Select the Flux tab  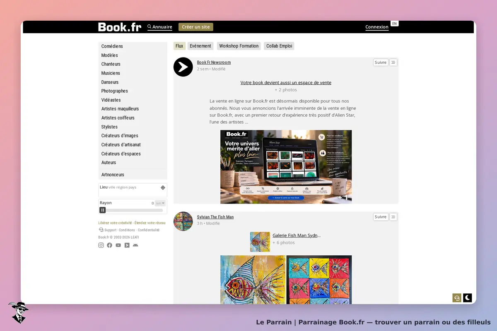tap(179, 46)
